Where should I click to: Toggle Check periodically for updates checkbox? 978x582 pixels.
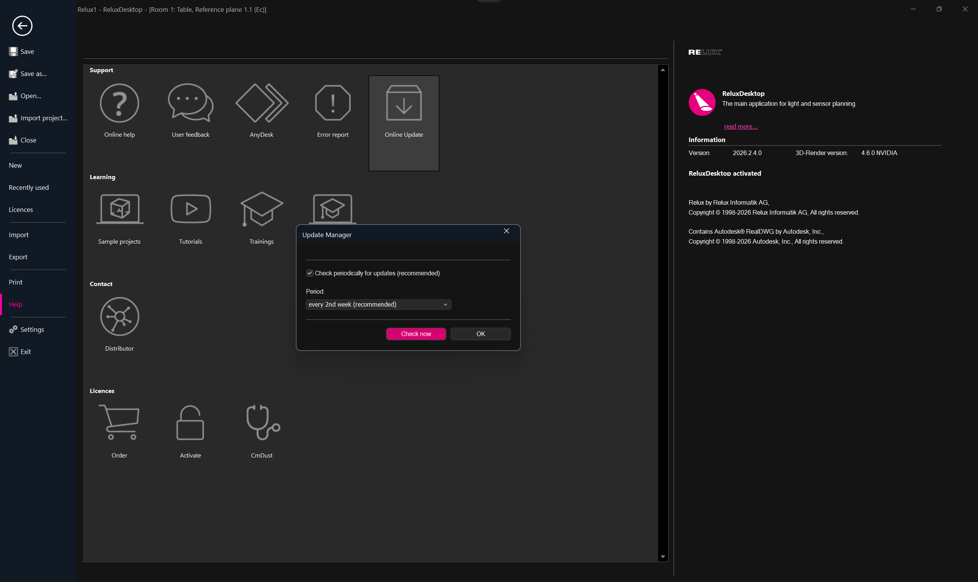coord(310,273)
